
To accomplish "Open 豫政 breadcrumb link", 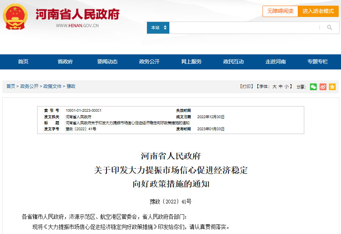I will [x=70, y=86].
